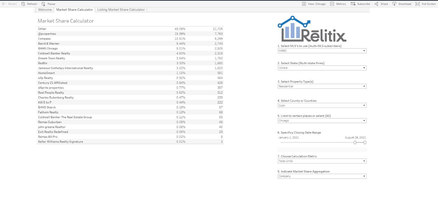Select the john greene Realtor row
This screenshot has width=438, height=200.
tap(130, 127)
